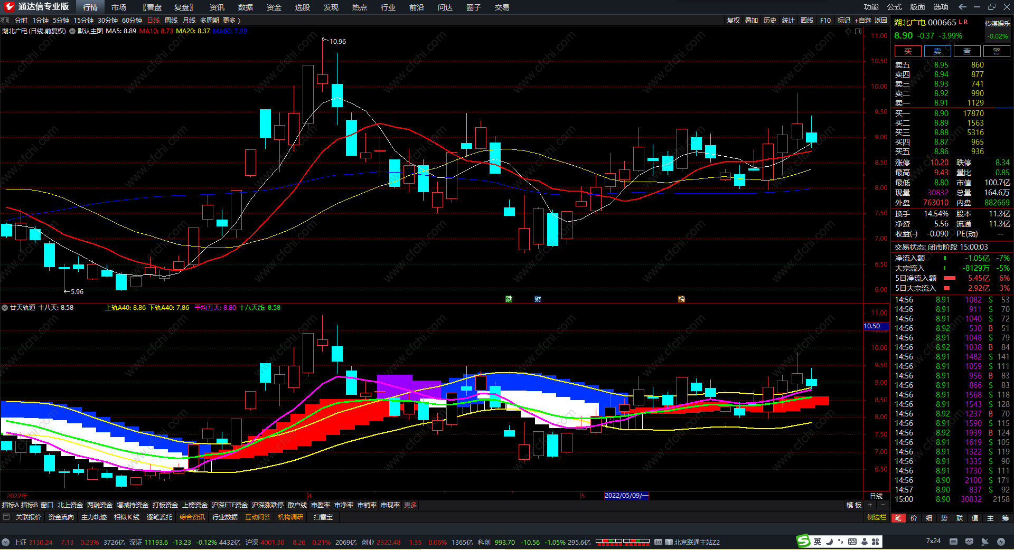The height and width of the screenshot is (550, 1014).
Task: Toggle the 英 language mode in input bar
Action: click(x=818, y=542)
